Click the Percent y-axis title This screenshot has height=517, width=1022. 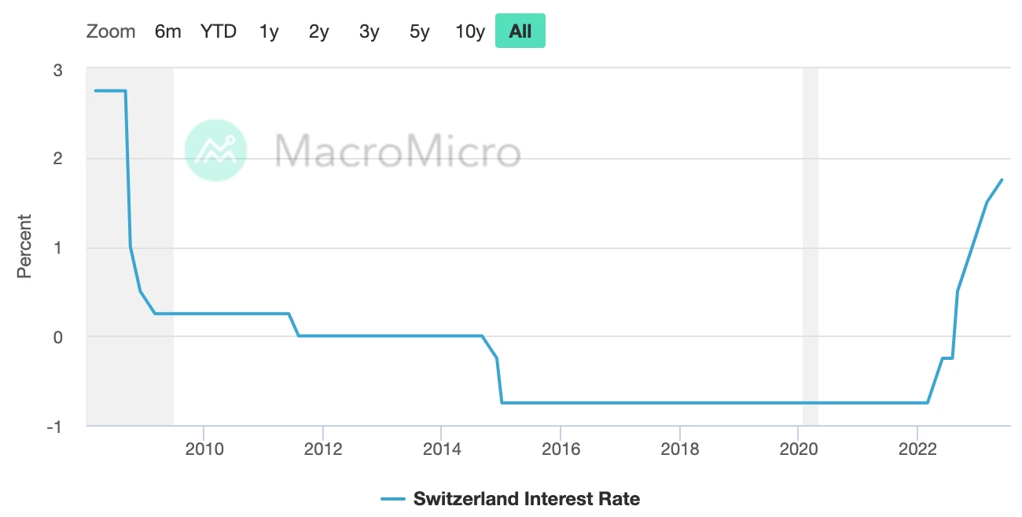pos(24,246)
